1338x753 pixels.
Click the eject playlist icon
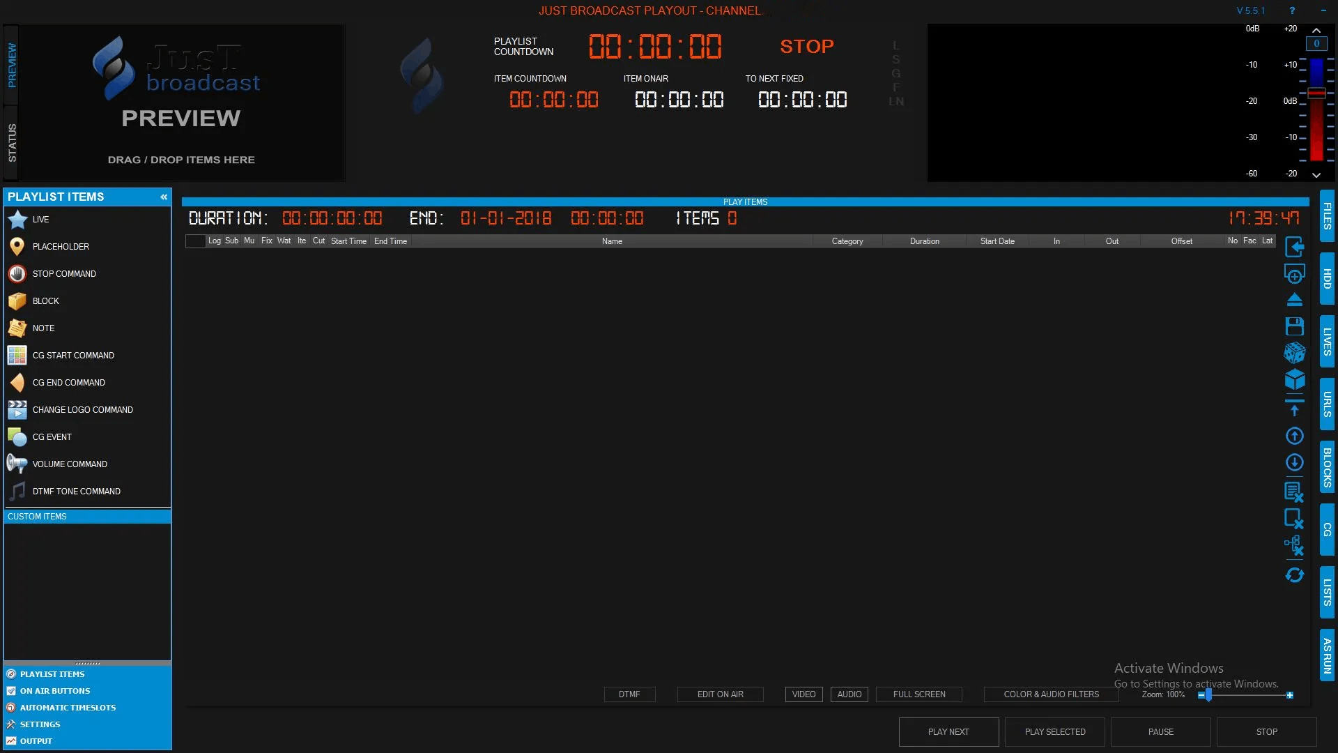pyautogui.click(x=1294, y=300)
